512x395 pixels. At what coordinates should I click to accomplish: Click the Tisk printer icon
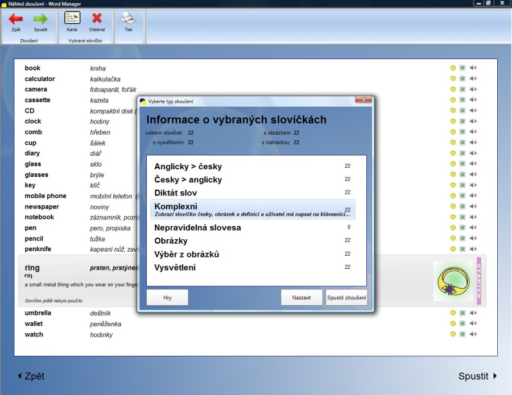pyautogui.click(x=129, y=18)
